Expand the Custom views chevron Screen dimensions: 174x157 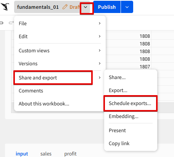[100, 50]
